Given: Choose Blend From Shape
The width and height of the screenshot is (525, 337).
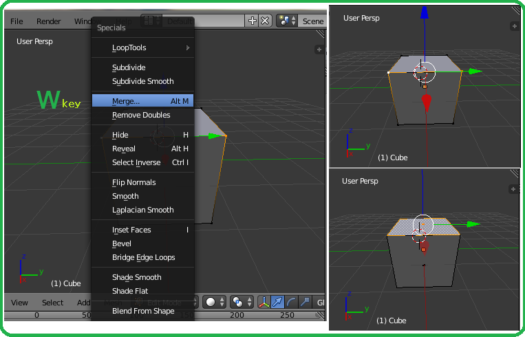Looking at the screenshot, I should (x=142, y=311).
